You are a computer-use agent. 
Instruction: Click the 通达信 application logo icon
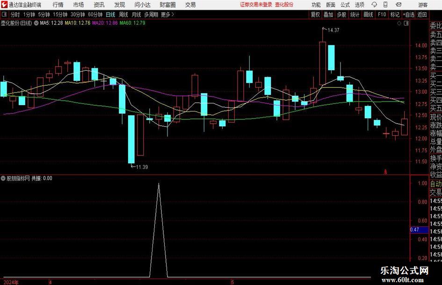click(x=4, y=5)
